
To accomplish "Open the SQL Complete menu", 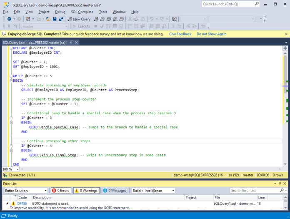I will click(82, 12).
